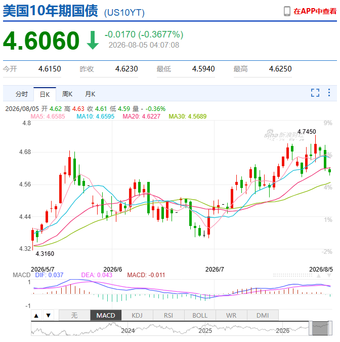340x342 pixels.
Task: Select 无 to hide indicators
Action: coord(74,315)
